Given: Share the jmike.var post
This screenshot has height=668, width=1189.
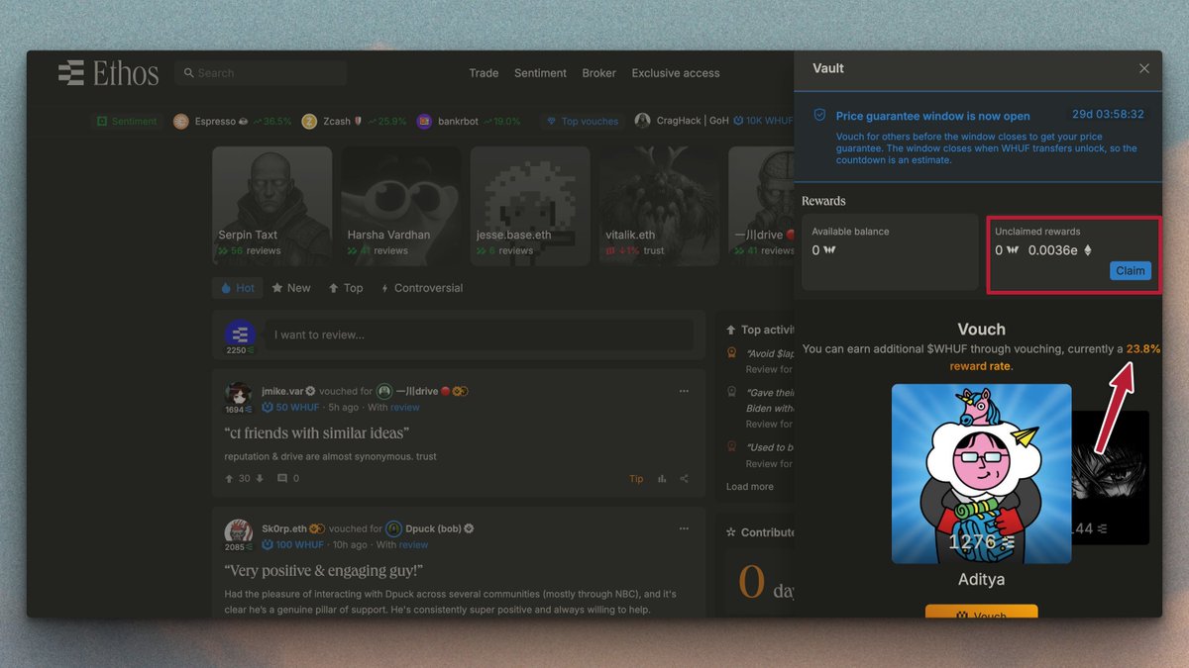Looking at the screenshot, I should 685,479.
